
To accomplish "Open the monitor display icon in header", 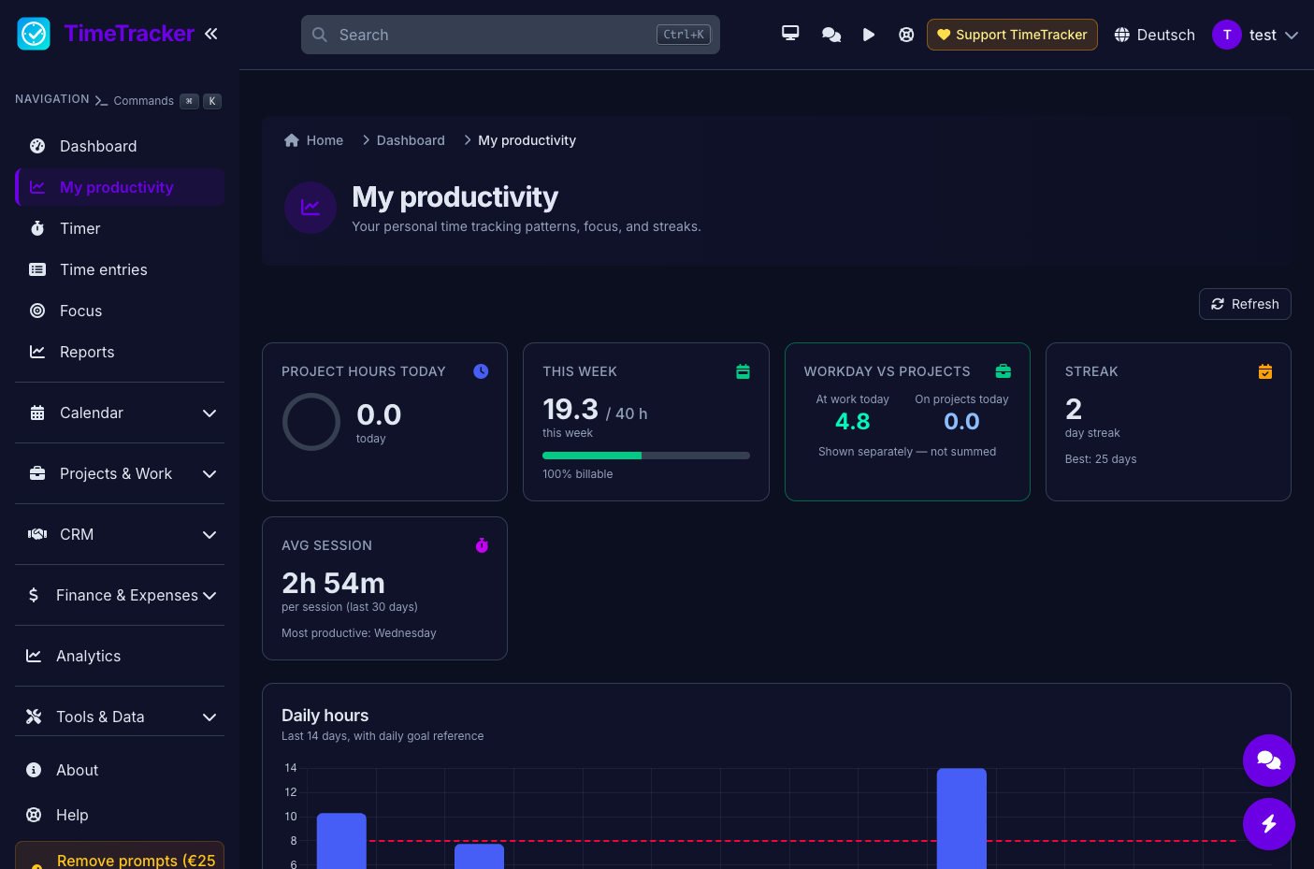I will (790, 35).
